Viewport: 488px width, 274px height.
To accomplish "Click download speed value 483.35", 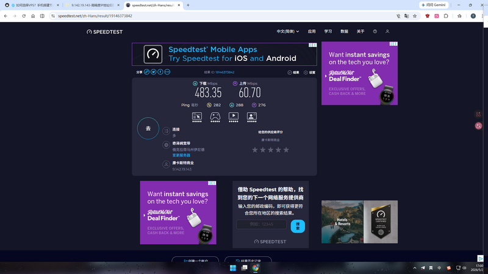I will click(x=208, y=93).
